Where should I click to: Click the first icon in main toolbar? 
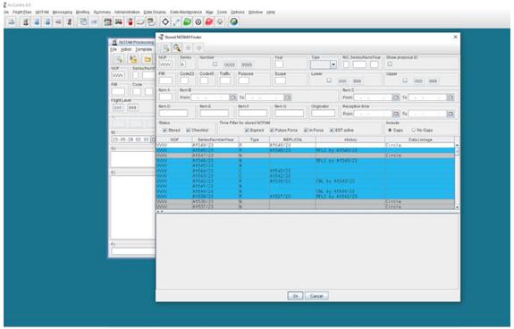[x=12, y=22]
